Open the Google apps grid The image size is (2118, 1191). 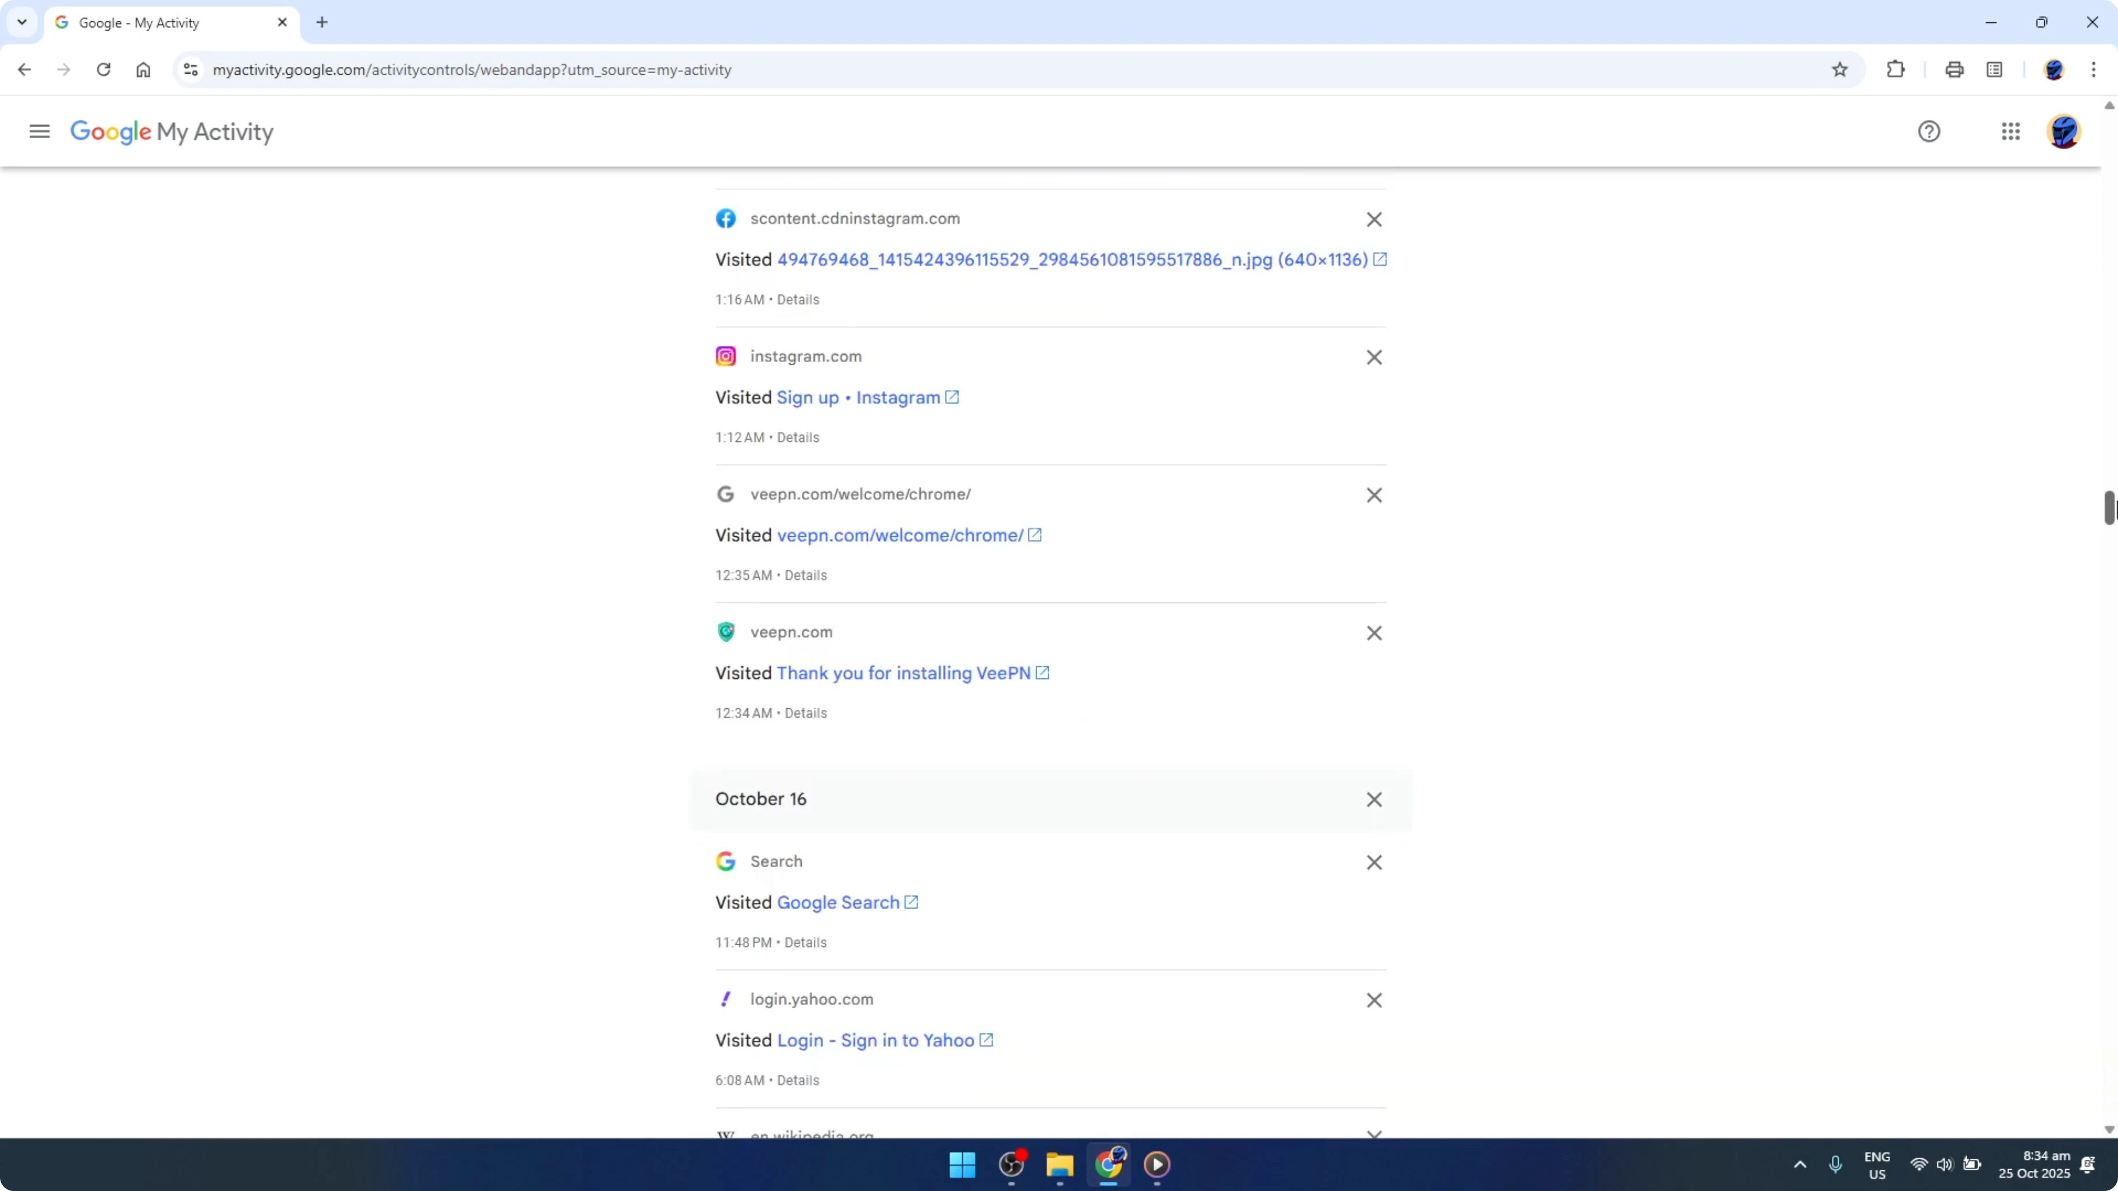coord(2010,132)
